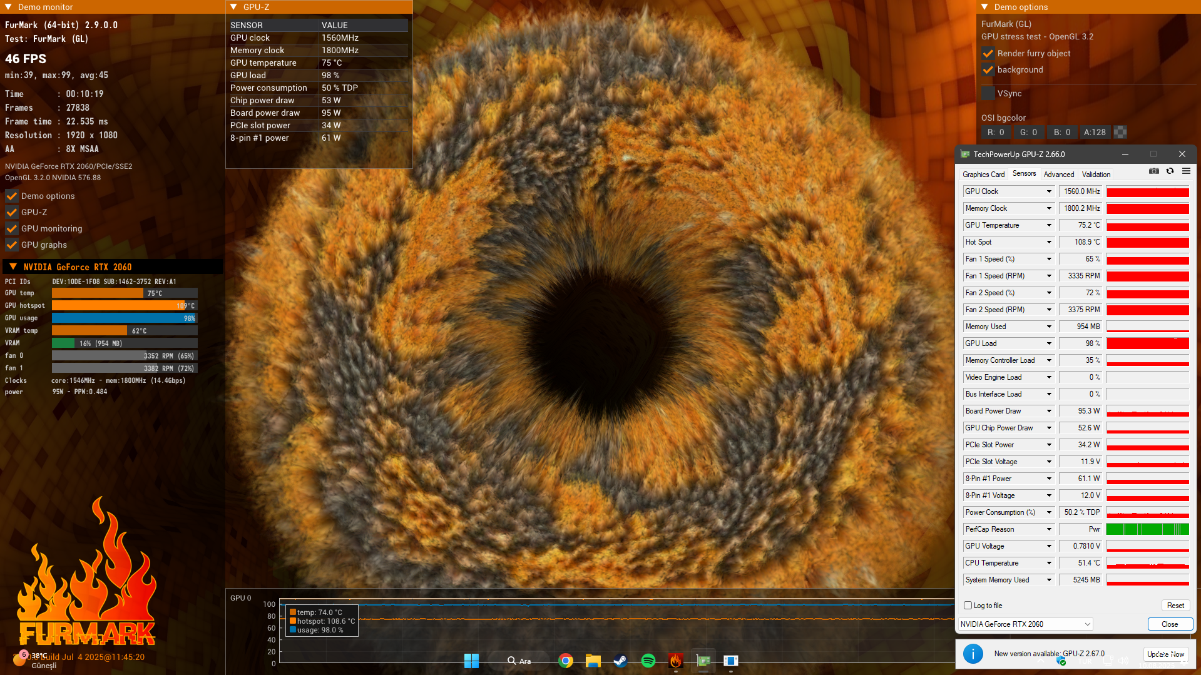Select the Sensors tab
The height and width of the screenshot is (675, 1201).
coord(1024,174)
